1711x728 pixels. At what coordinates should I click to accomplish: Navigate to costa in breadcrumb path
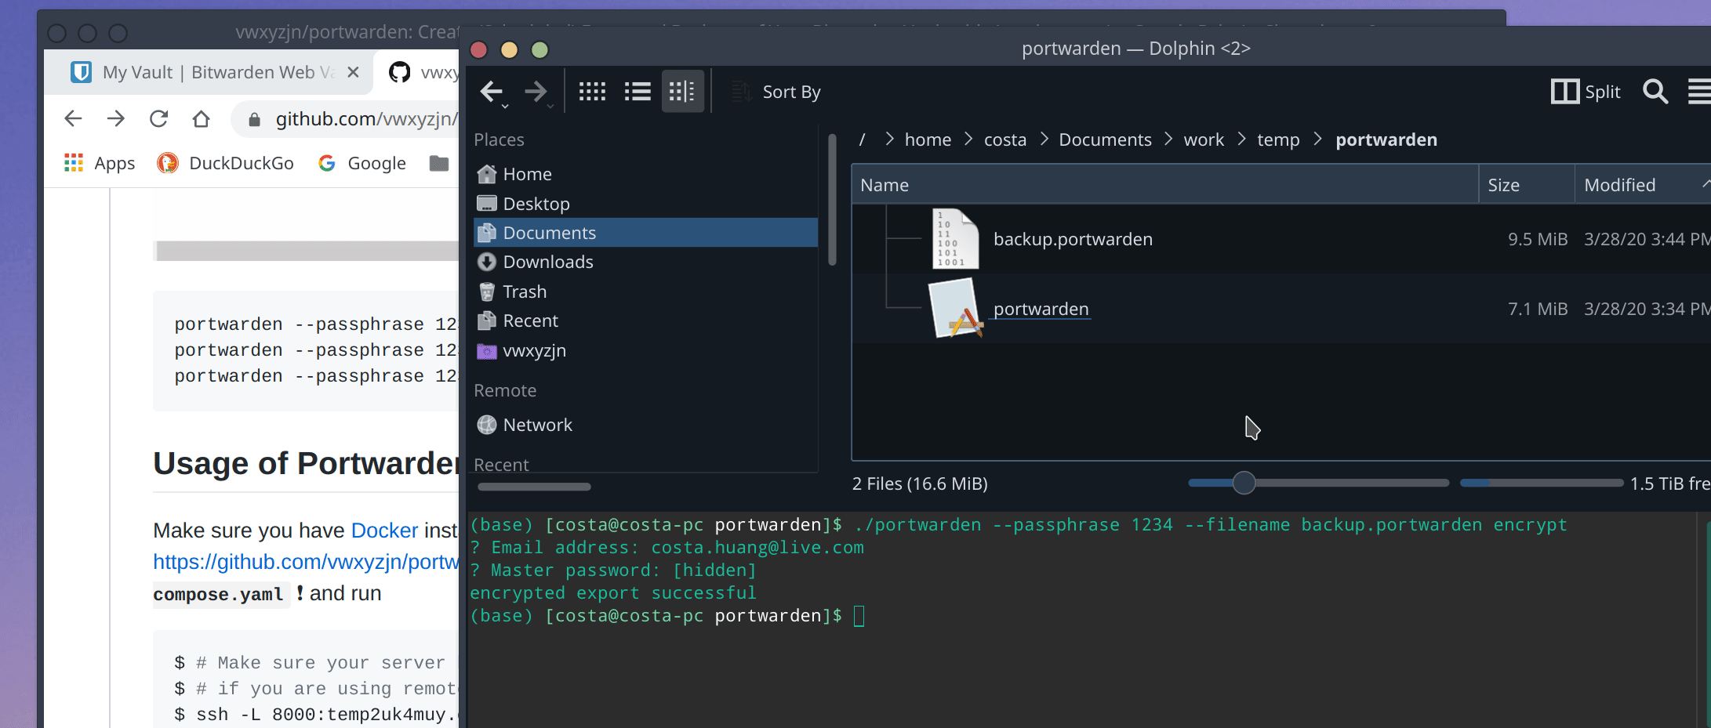1005,139
